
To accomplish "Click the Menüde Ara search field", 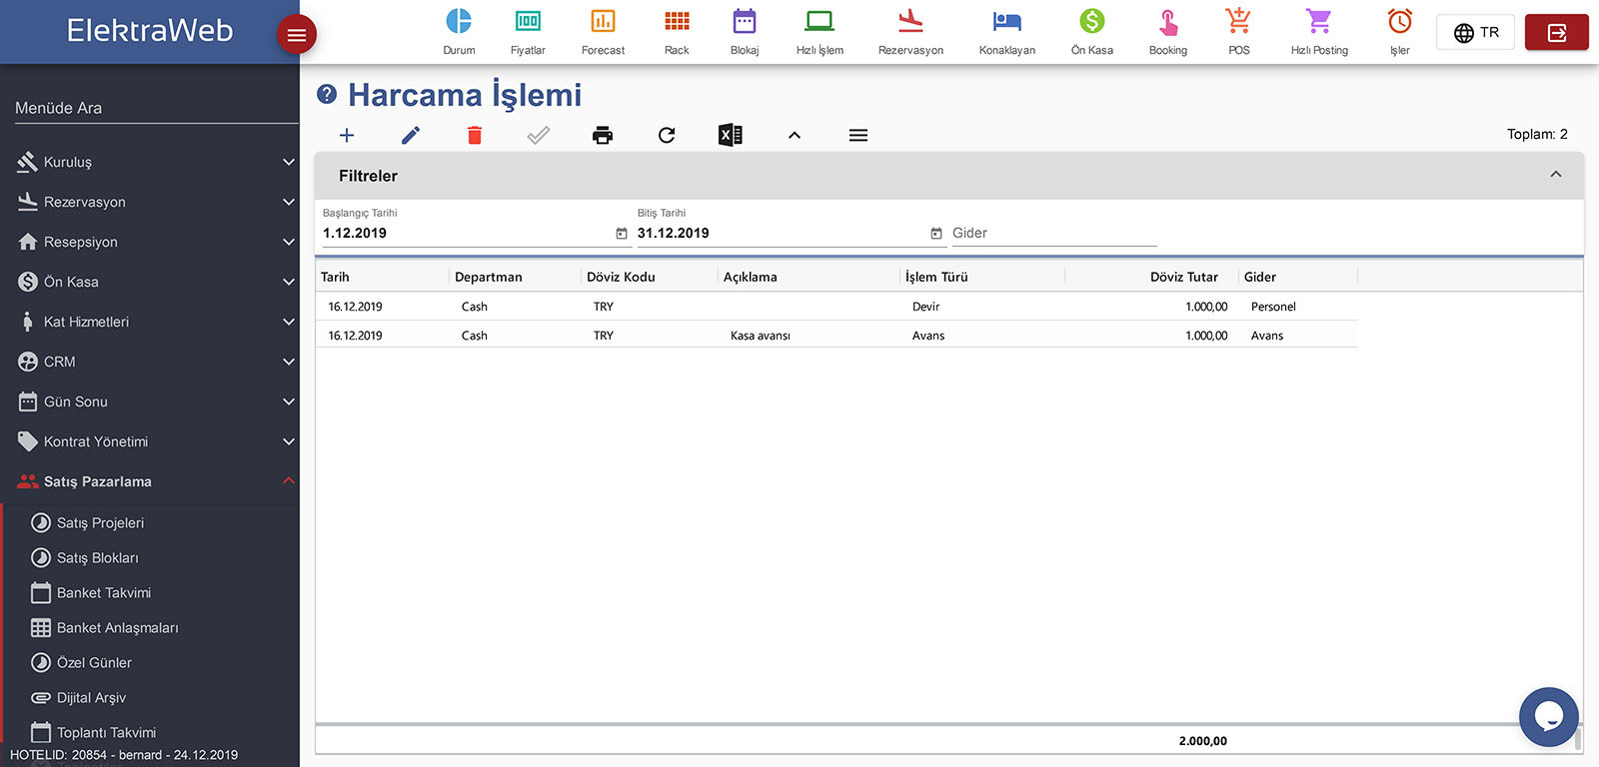I will (x=157, y=108).
